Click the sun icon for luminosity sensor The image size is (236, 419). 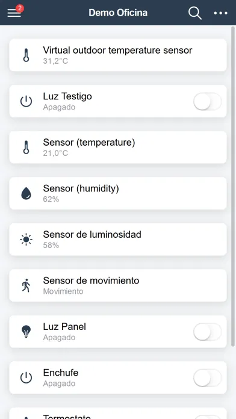pos(26,240)
